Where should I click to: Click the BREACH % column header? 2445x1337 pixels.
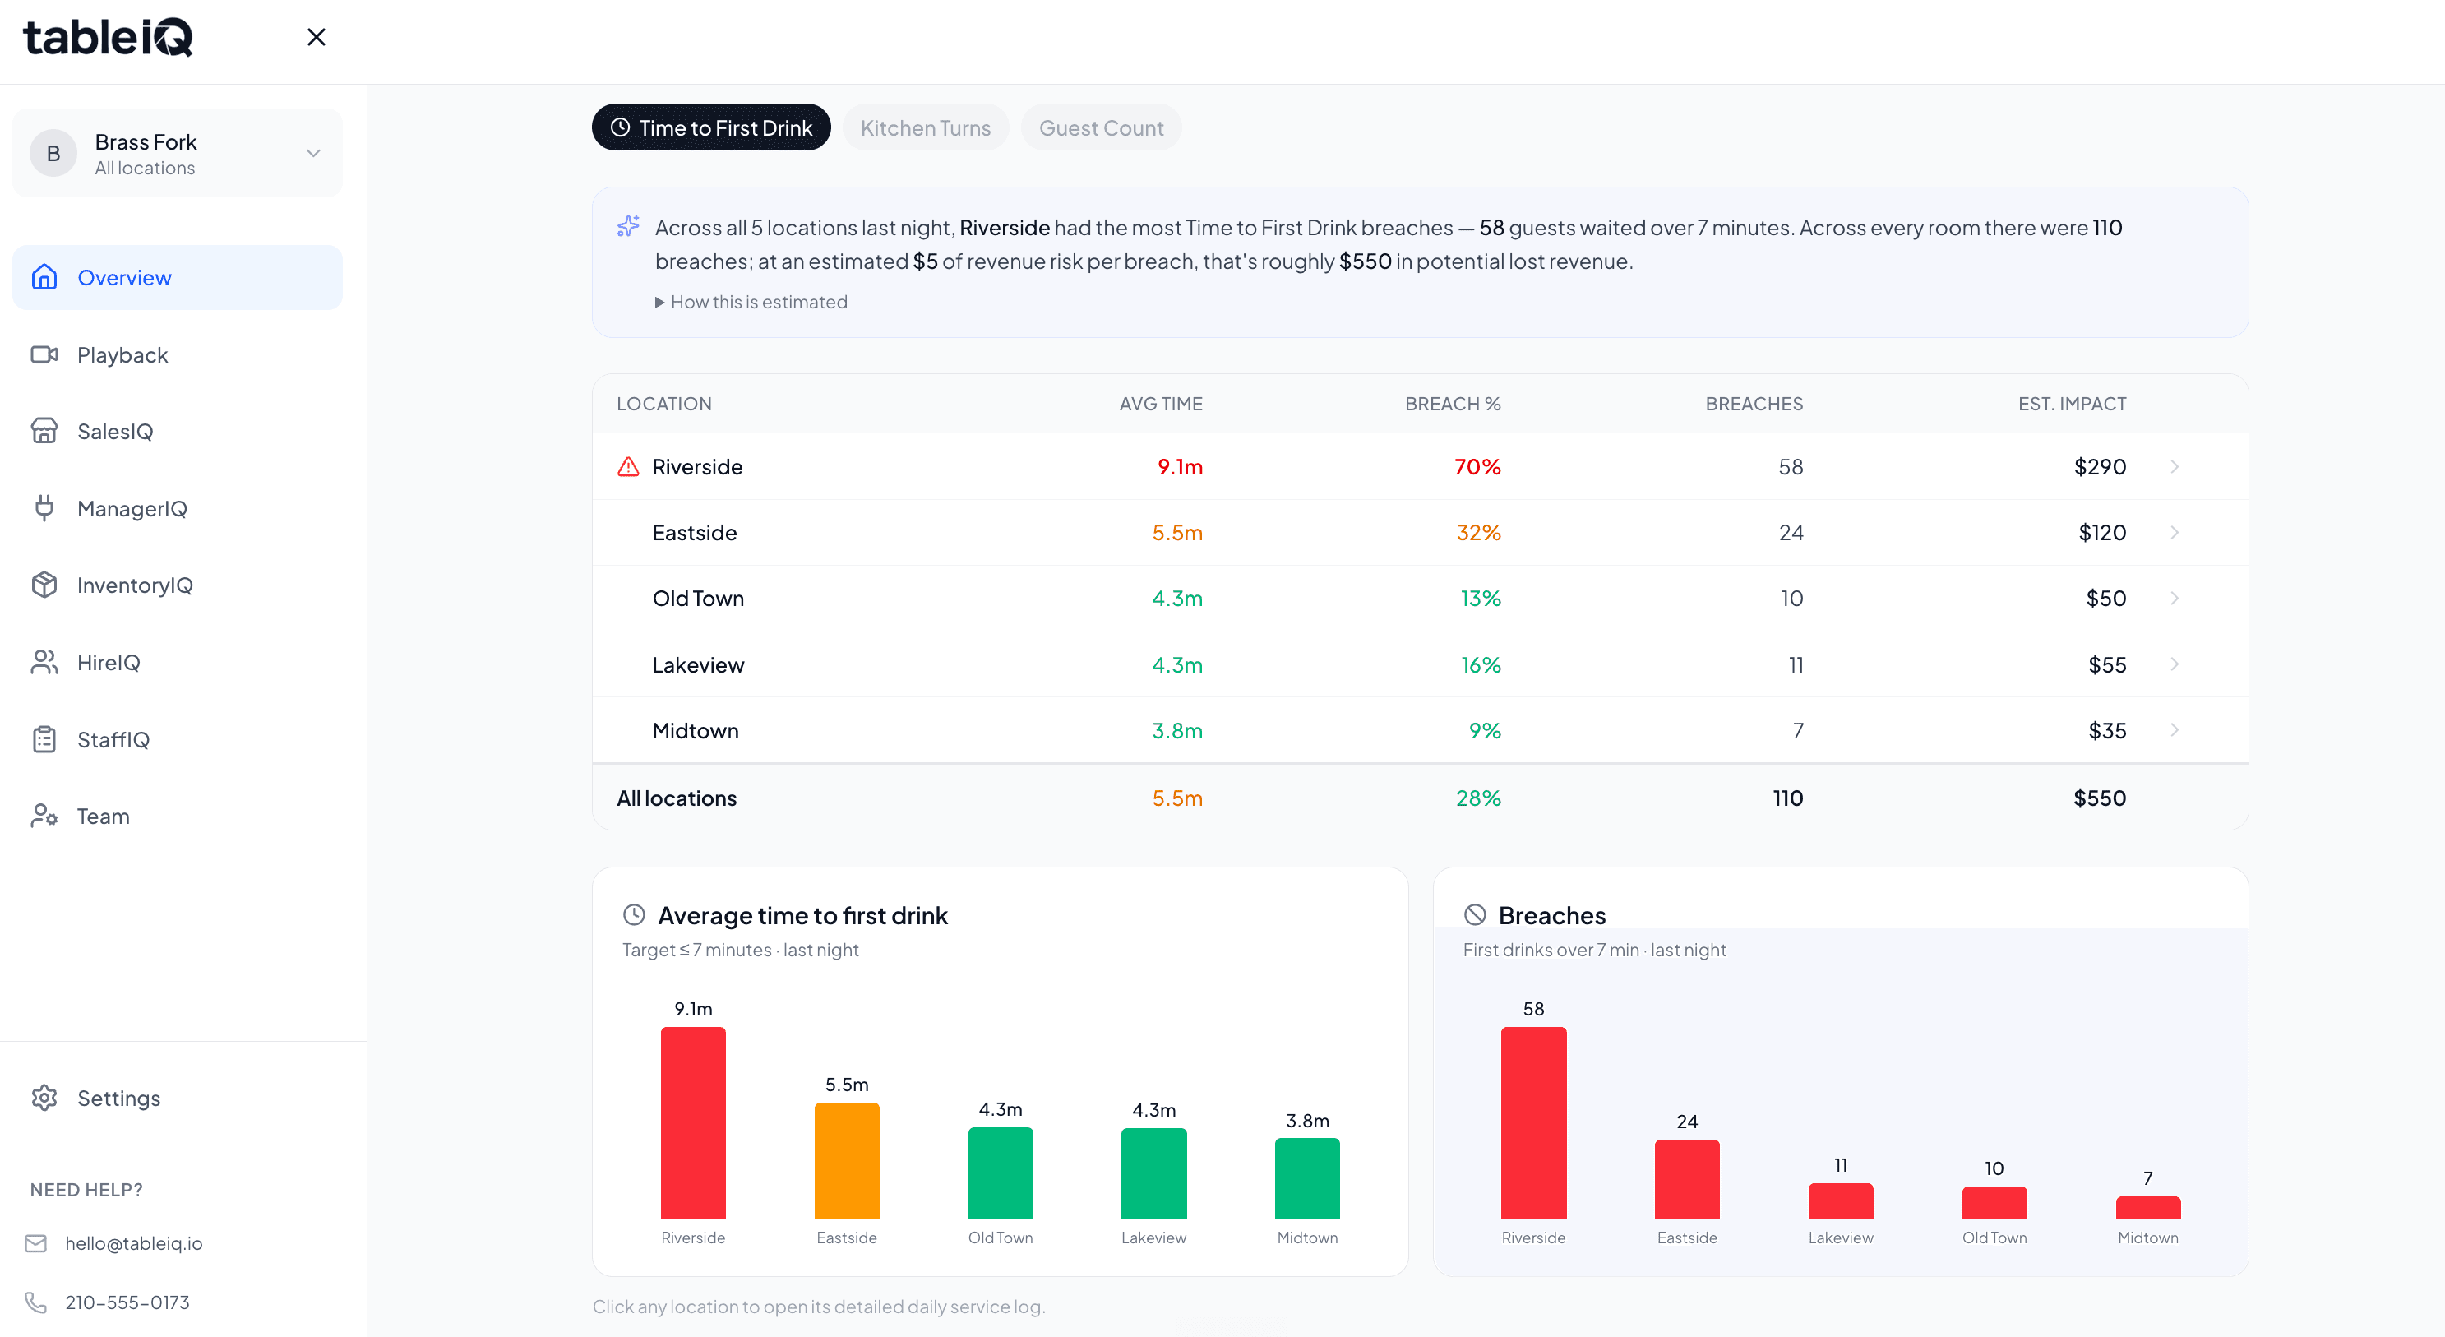pos(1454,404)
